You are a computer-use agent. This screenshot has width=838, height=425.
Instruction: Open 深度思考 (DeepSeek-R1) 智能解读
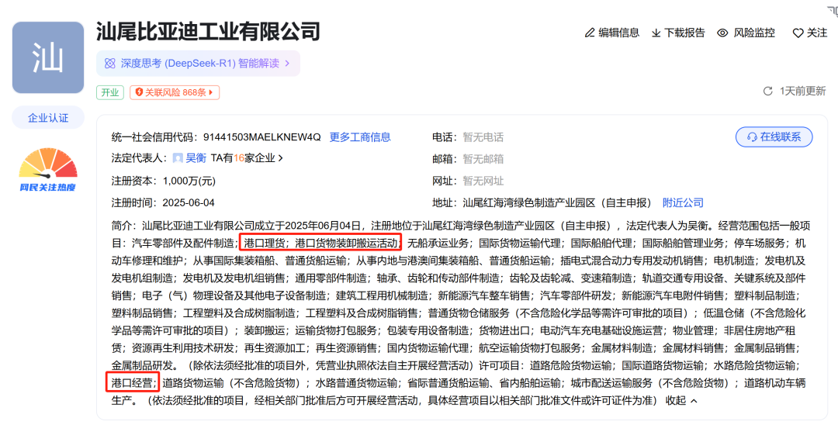coord(199,64)
